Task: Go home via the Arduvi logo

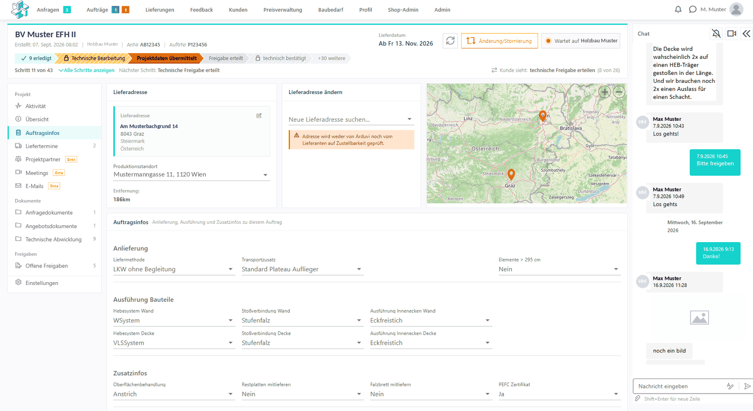Action: point(20,9)
